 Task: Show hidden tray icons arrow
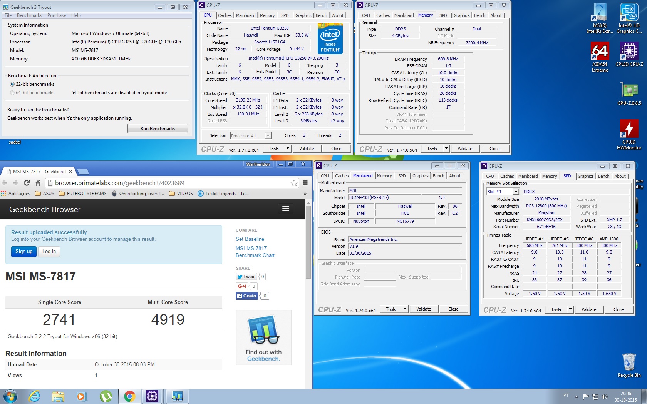pos(577,396)
